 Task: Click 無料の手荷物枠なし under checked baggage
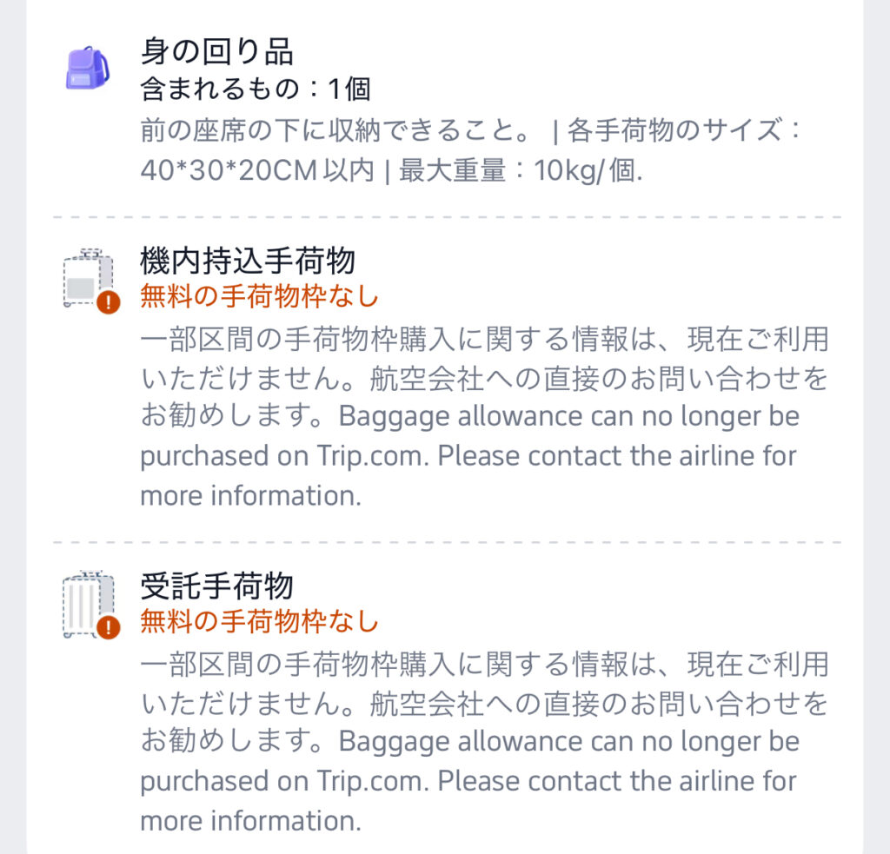(x=259, y=621)
